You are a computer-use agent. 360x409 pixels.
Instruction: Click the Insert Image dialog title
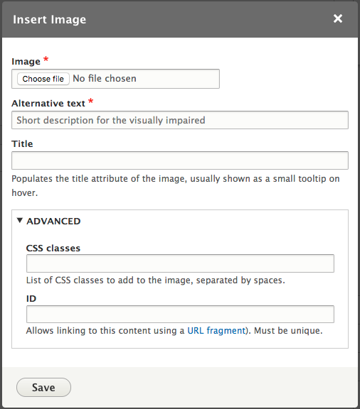pyautogui.click(x=49, y=20)
